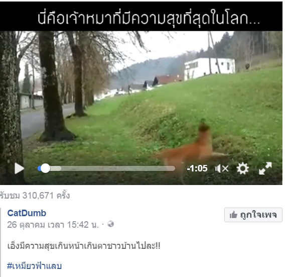Click the ถูกใจเพจ button
286x277 pixels.
coord(253,215)
